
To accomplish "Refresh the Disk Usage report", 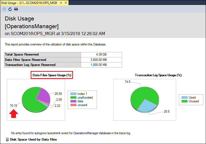I will pyautogui.click(x=10, y=9).
